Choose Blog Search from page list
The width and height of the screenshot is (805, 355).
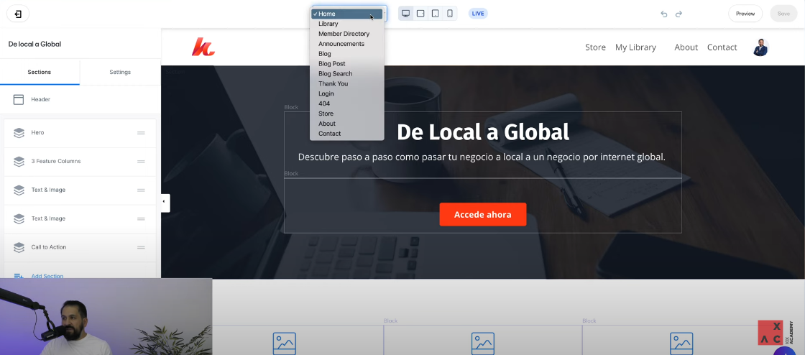point(347,74)
